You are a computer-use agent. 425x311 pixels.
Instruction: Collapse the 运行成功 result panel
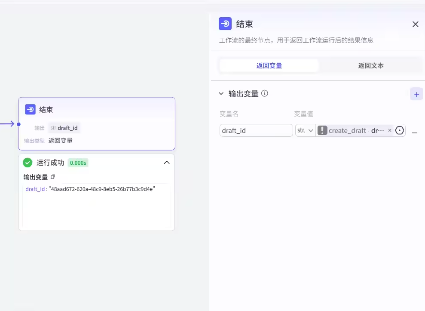(167, 163)
